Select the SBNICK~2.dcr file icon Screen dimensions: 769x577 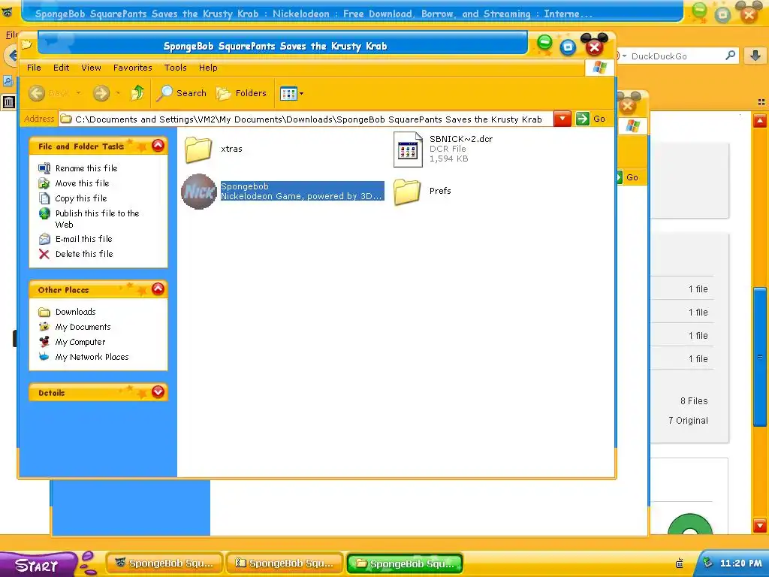[408, 150]
